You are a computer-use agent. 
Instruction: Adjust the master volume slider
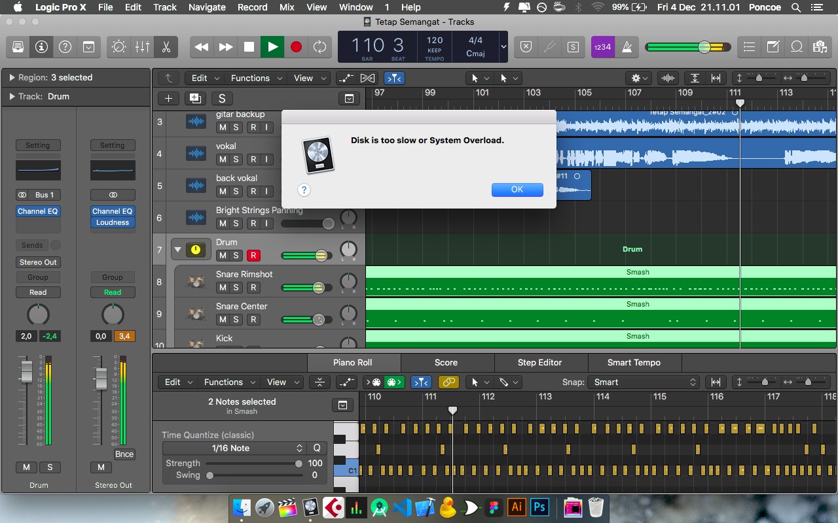pos(687,47)
